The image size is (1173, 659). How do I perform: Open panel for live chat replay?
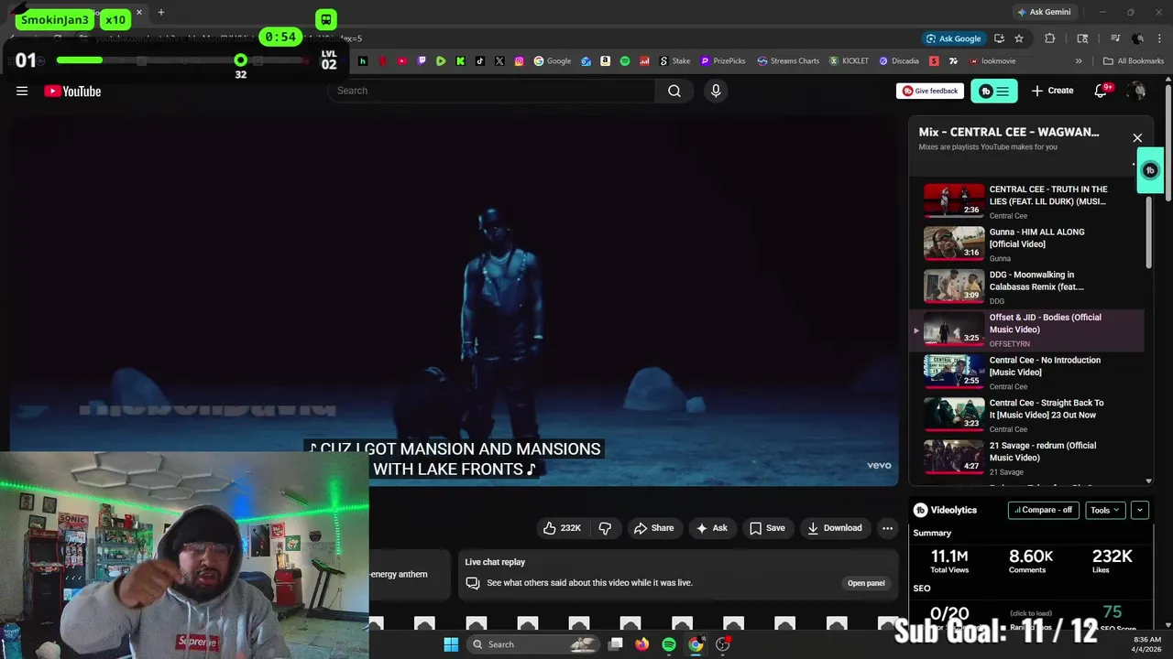[866, 583]
